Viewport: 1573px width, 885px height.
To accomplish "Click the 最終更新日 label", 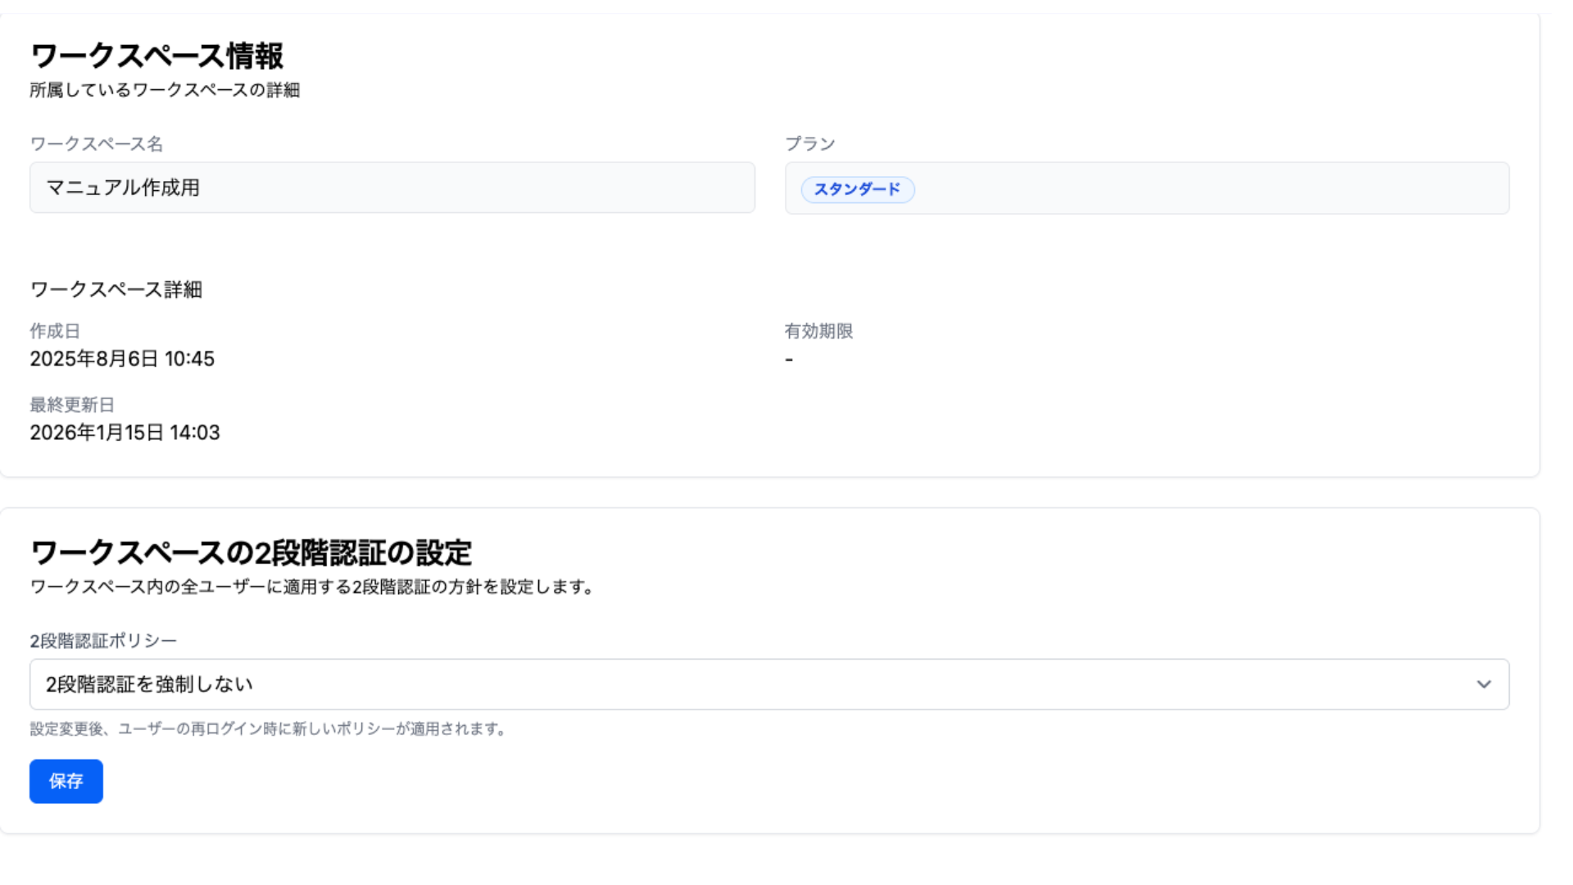I will click(x=72, y=405).
